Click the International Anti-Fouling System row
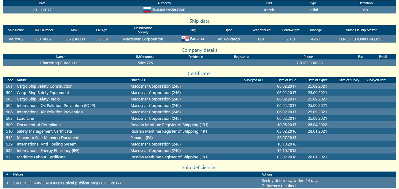This screenshot has width=399, height=189. click(x=47, y=144)
